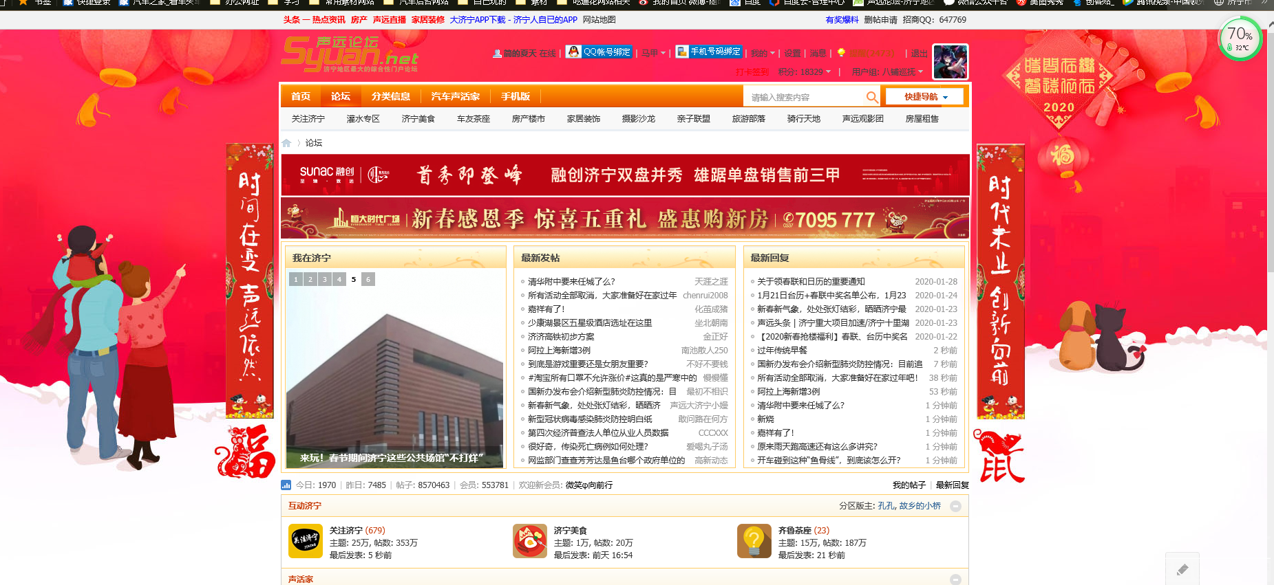Collapse the 声活家 section
1274x585 pixels.
pos(955,580)
